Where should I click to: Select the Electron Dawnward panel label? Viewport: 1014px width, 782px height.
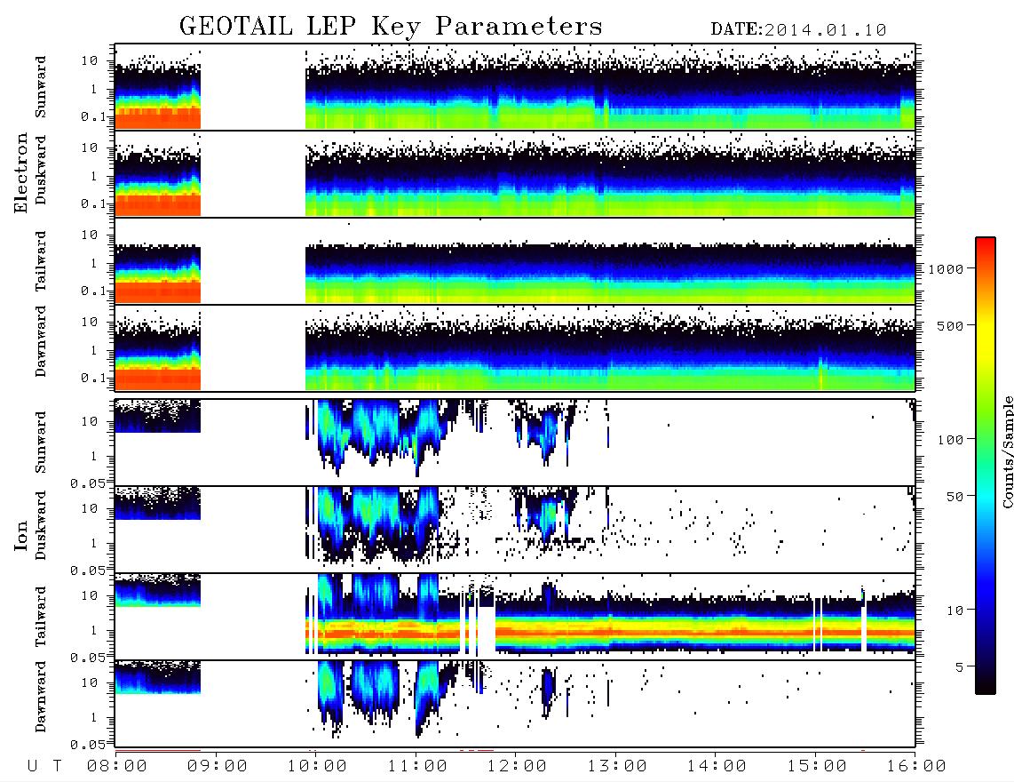point(41,341)
